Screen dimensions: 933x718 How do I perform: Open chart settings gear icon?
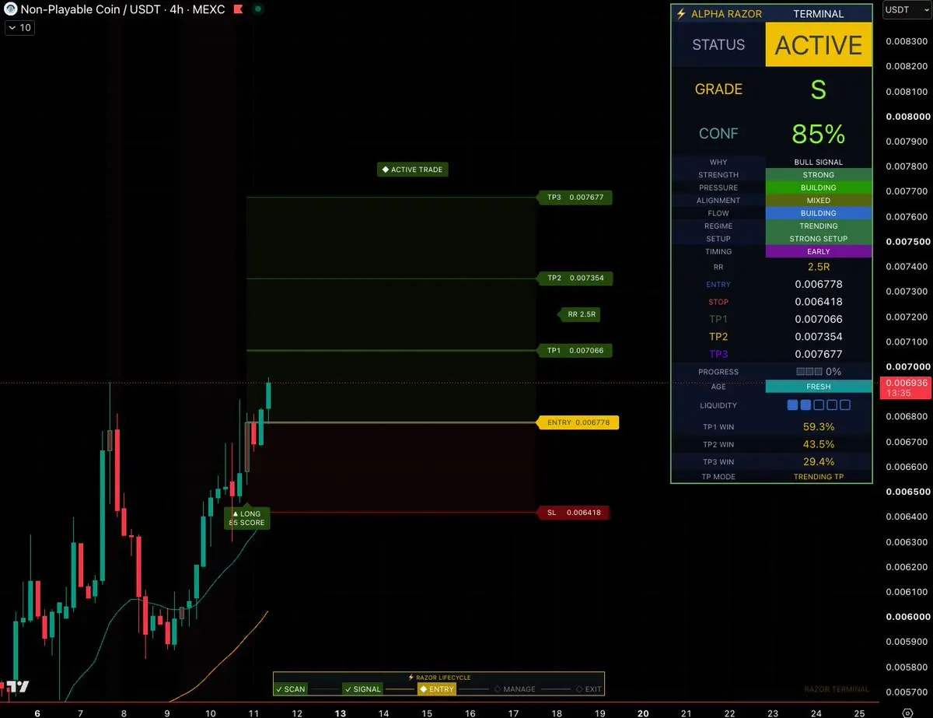click(907, 712)
